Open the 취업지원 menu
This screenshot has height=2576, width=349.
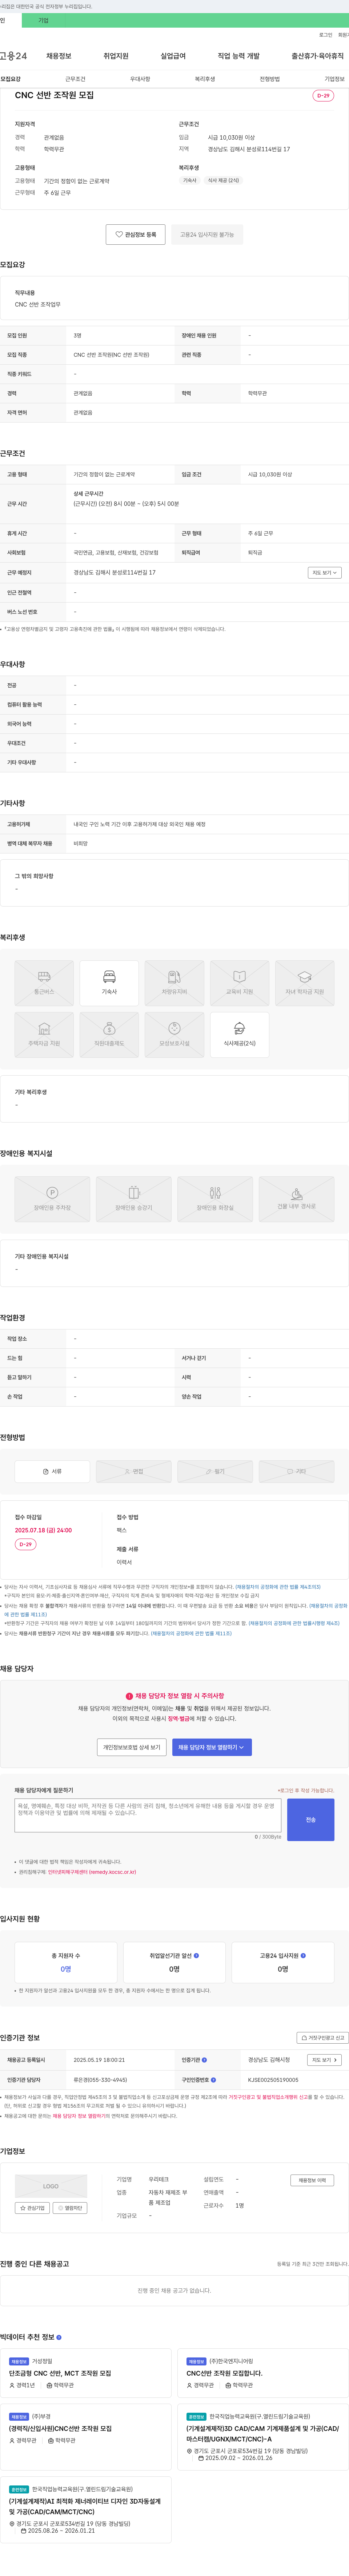116,56
